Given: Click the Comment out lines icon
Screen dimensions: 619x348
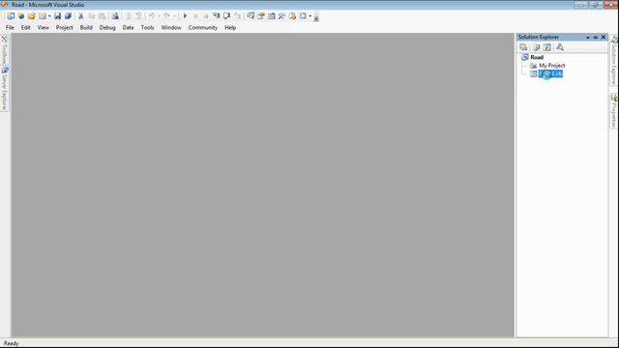Looking at the screenshot, I should pyautogui.click(x=129, y=16).
